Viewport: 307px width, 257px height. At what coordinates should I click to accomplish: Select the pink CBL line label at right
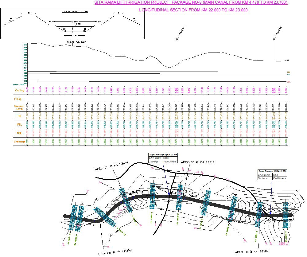tap(289, 82)
